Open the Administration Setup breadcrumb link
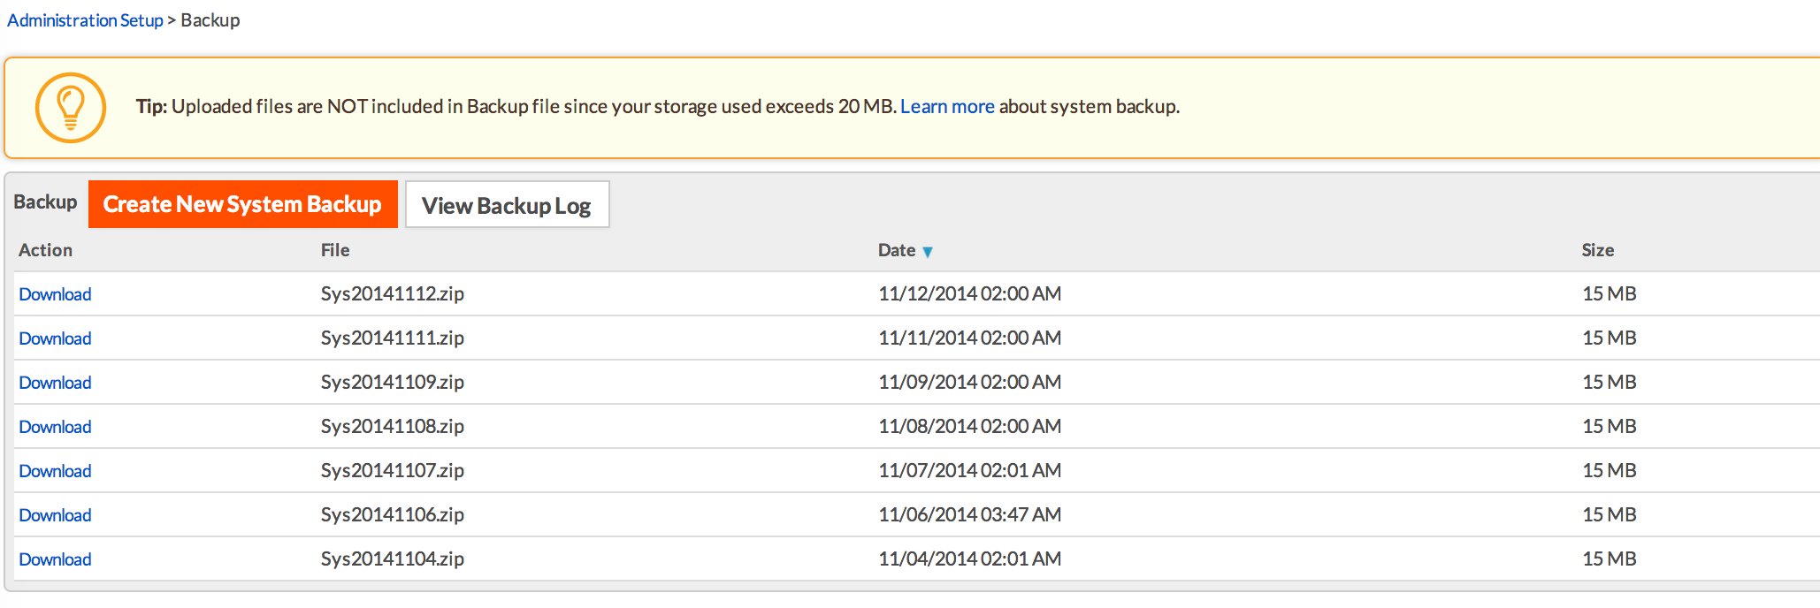 click(85, 20)
